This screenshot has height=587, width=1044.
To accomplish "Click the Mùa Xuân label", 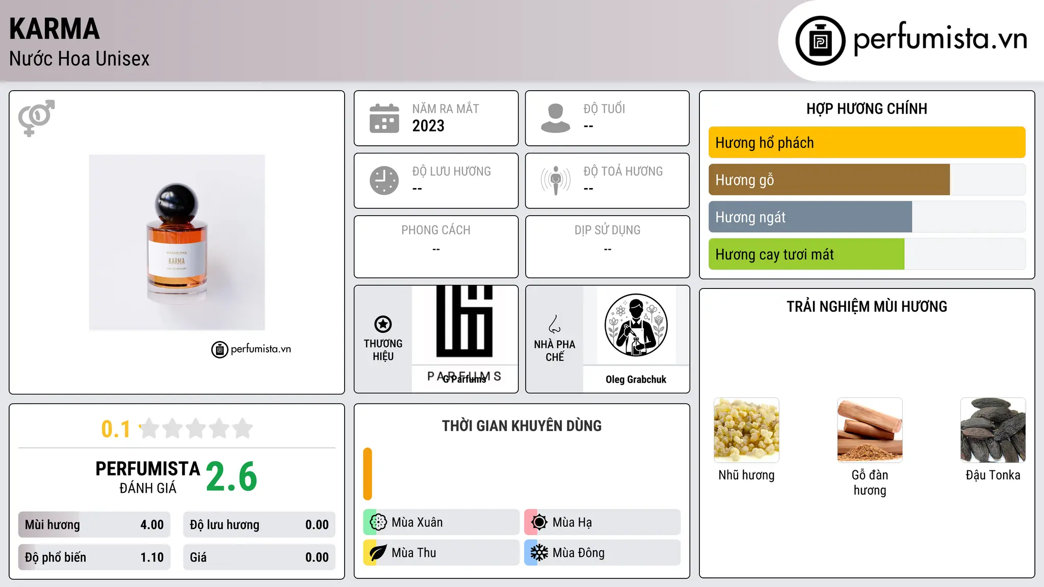I will tap(417, 522).
